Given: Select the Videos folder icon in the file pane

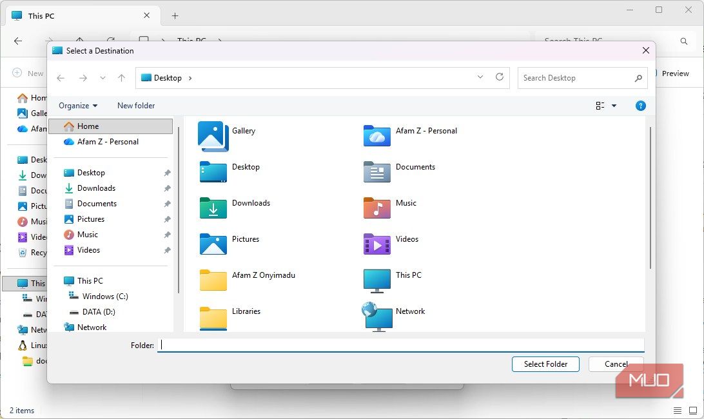Looking at the screenshot, I should [x=376, y=244].
